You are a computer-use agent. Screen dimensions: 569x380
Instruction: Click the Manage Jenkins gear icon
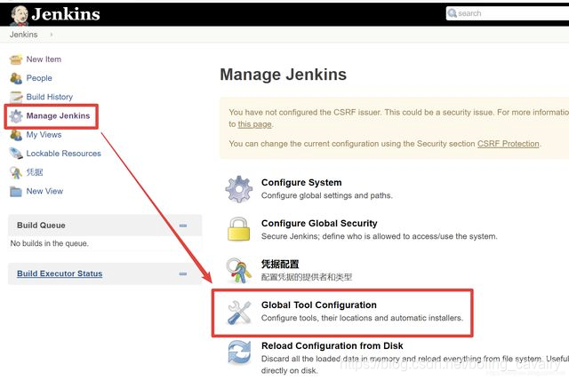tap(16, 116)
